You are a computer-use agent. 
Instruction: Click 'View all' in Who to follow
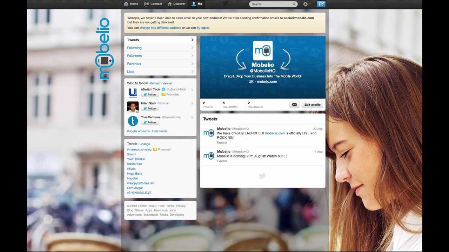click(167, 84)
